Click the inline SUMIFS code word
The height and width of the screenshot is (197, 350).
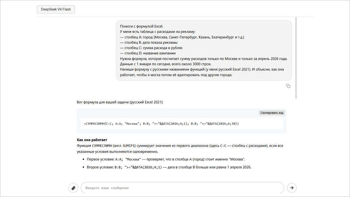point(129,146)
